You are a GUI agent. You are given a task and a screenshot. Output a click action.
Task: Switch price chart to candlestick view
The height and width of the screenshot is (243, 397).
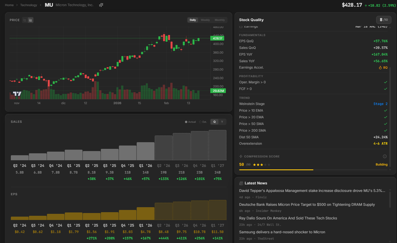(x=31, y=20)
